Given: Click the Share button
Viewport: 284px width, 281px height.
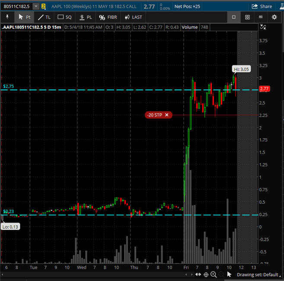Looking at the screenshot, I should click(262, 6).
